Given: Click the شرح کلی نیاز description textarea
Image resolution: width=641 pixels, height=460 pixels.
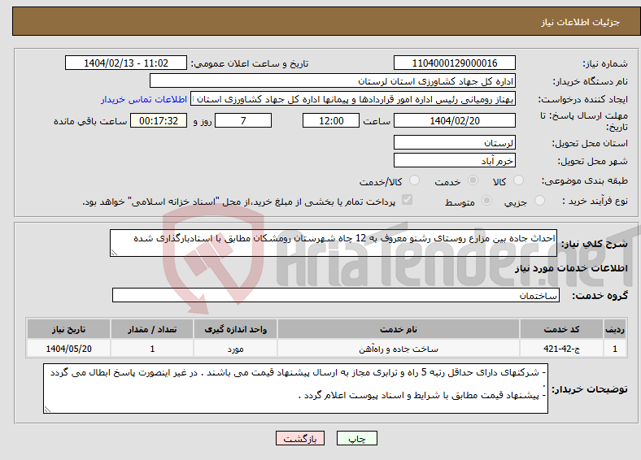Looking at the screenshot, I should [334, 243].
